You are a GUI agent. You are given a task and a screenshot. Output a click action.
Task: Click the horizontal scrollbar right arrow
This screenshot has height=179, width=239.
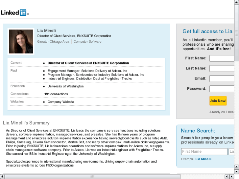click(x=232, y=176)
